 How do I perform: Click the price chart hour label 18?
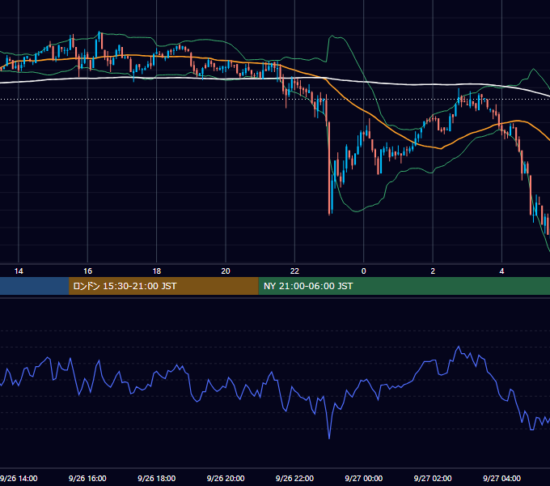157,271
